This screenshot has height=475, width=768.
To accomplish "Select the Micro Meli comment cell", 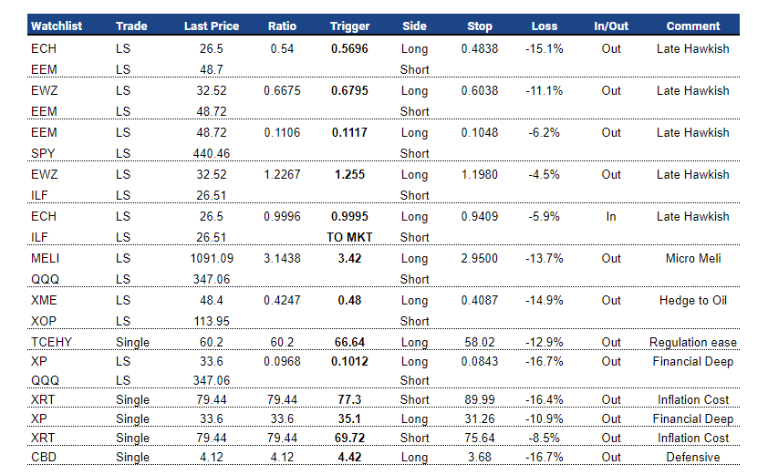I will tap(692, 259).
